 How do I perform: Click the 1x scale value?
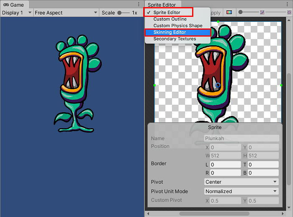tap(134, 13)
